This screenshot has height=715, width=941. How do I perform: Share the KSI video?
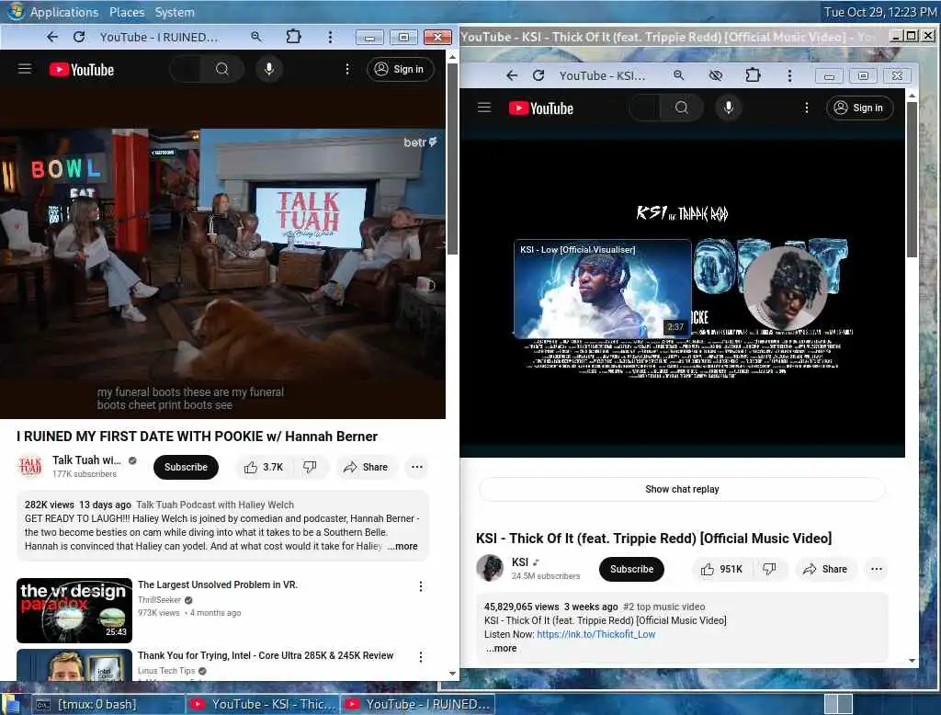click(x=825, y=569)
